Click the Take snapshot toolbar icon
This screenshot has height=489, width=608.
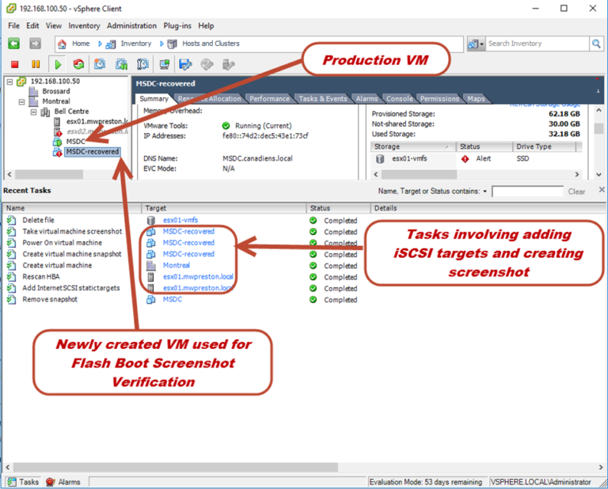(100, 64)
